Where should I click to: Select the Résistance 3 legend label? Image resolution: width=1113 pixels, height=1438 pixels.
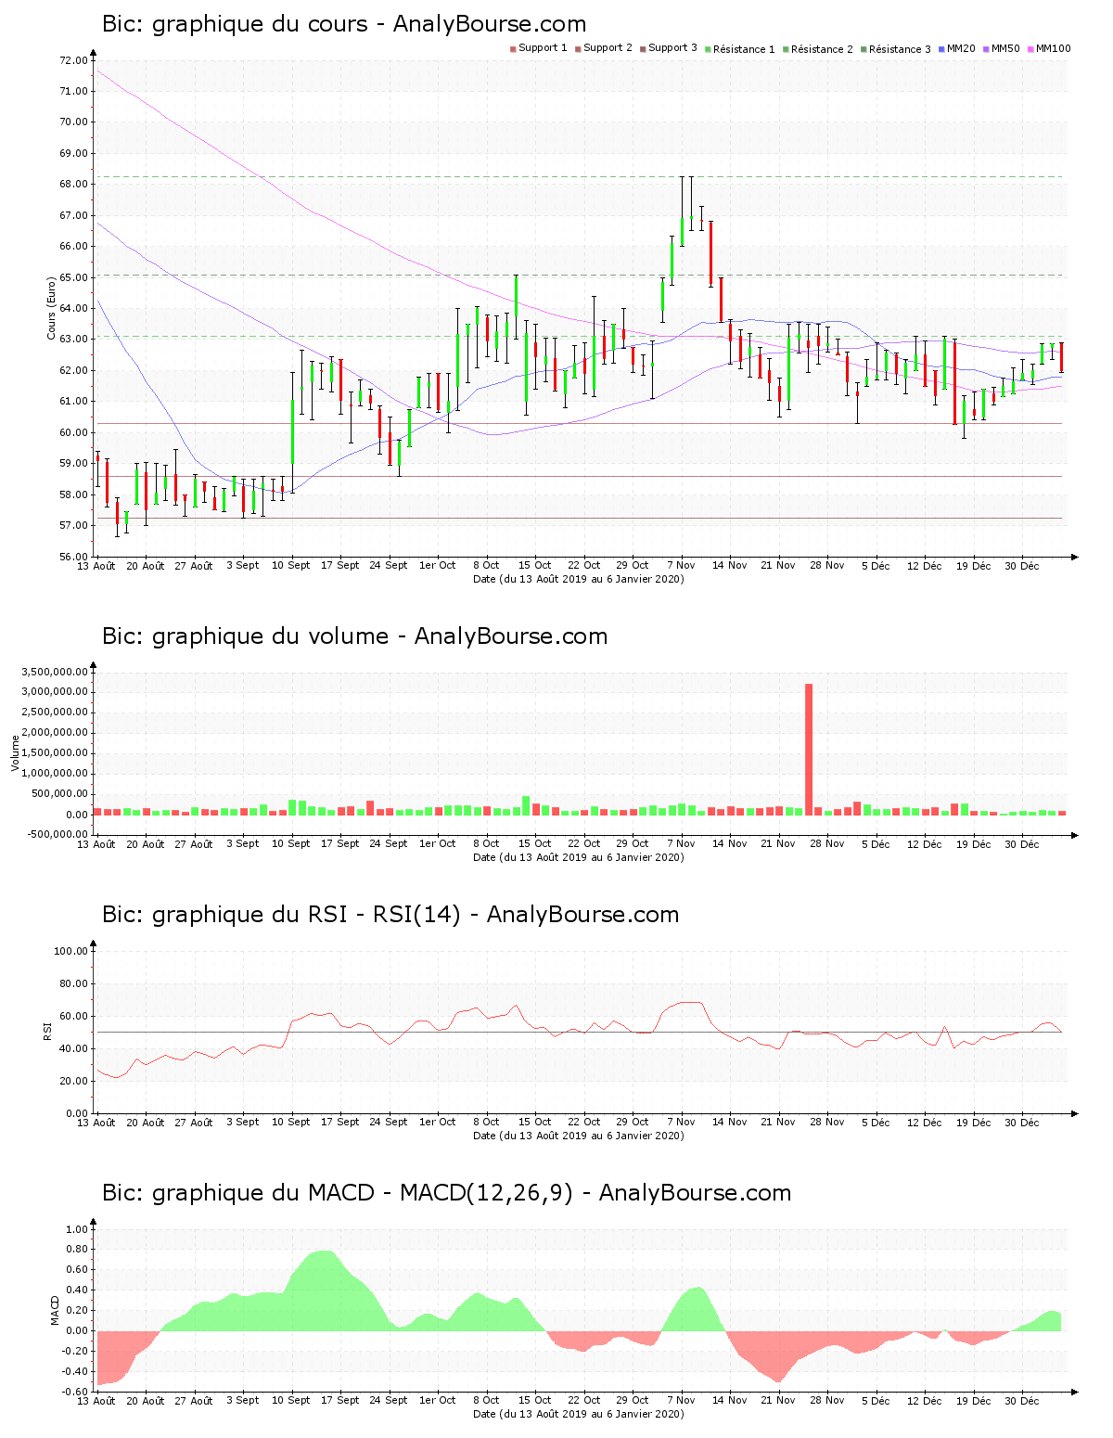(x=900, y=49)
